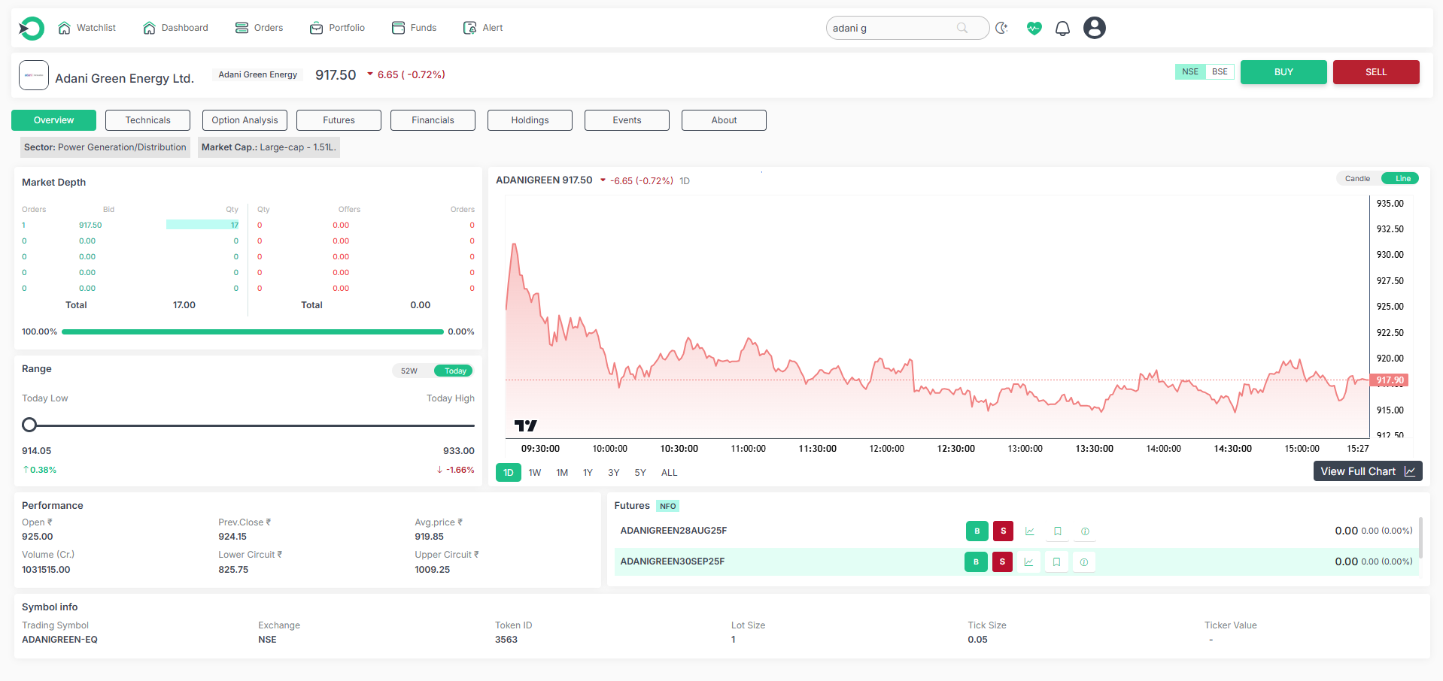
Task: Select the Today range toggle
Action: [x=454, y=371]
